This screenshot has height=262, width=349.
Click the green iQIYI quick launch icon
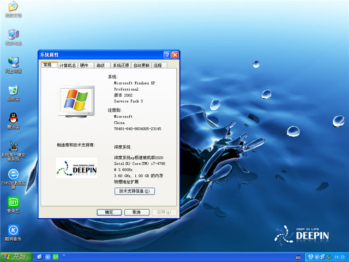tap(56, 257)
